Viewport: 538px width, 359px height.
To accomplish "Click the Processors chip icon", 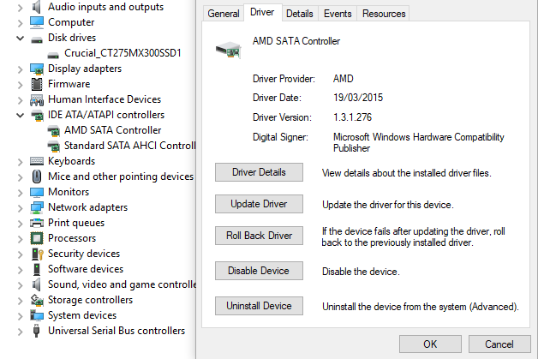I will click(x=37, y=238).
